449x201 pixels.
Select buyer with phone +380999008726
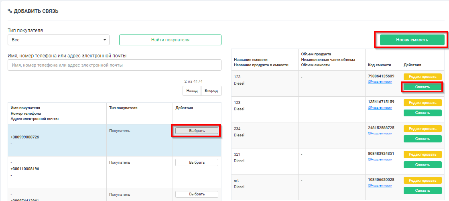(197, 130)
